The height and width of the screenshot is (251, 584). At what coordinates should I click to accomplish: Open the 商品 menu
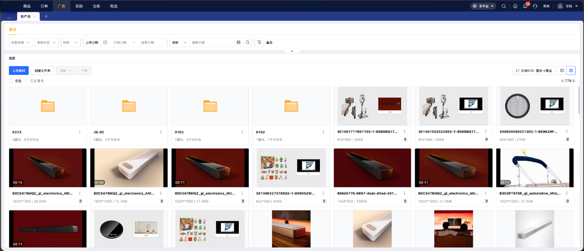27,6
